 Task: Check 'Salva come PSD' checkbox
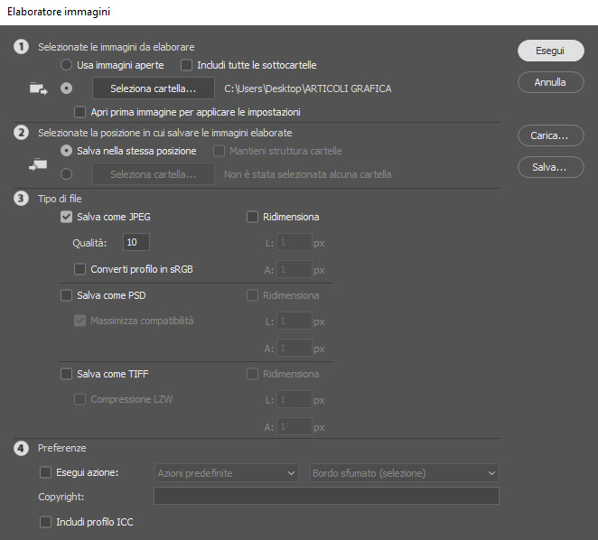(x=66, y=295)
